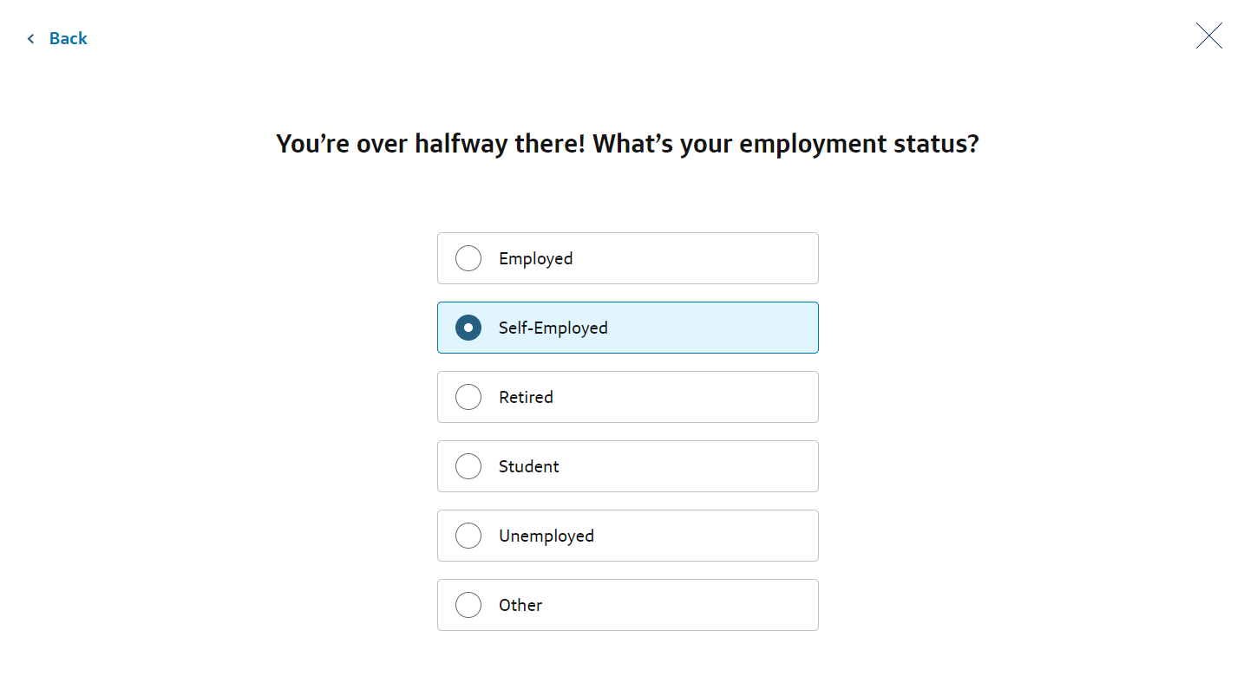The image size is (1237, 689).
Task: Click the employment status question heading
Action: coord(627,144)
